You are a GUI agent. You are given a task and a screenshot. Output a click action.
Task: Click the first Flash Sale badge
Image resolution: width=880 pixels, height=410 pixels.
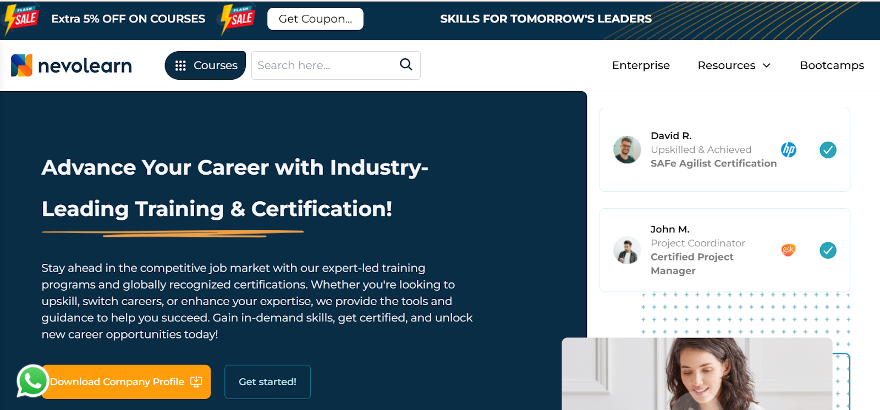(x=21, y=19)
